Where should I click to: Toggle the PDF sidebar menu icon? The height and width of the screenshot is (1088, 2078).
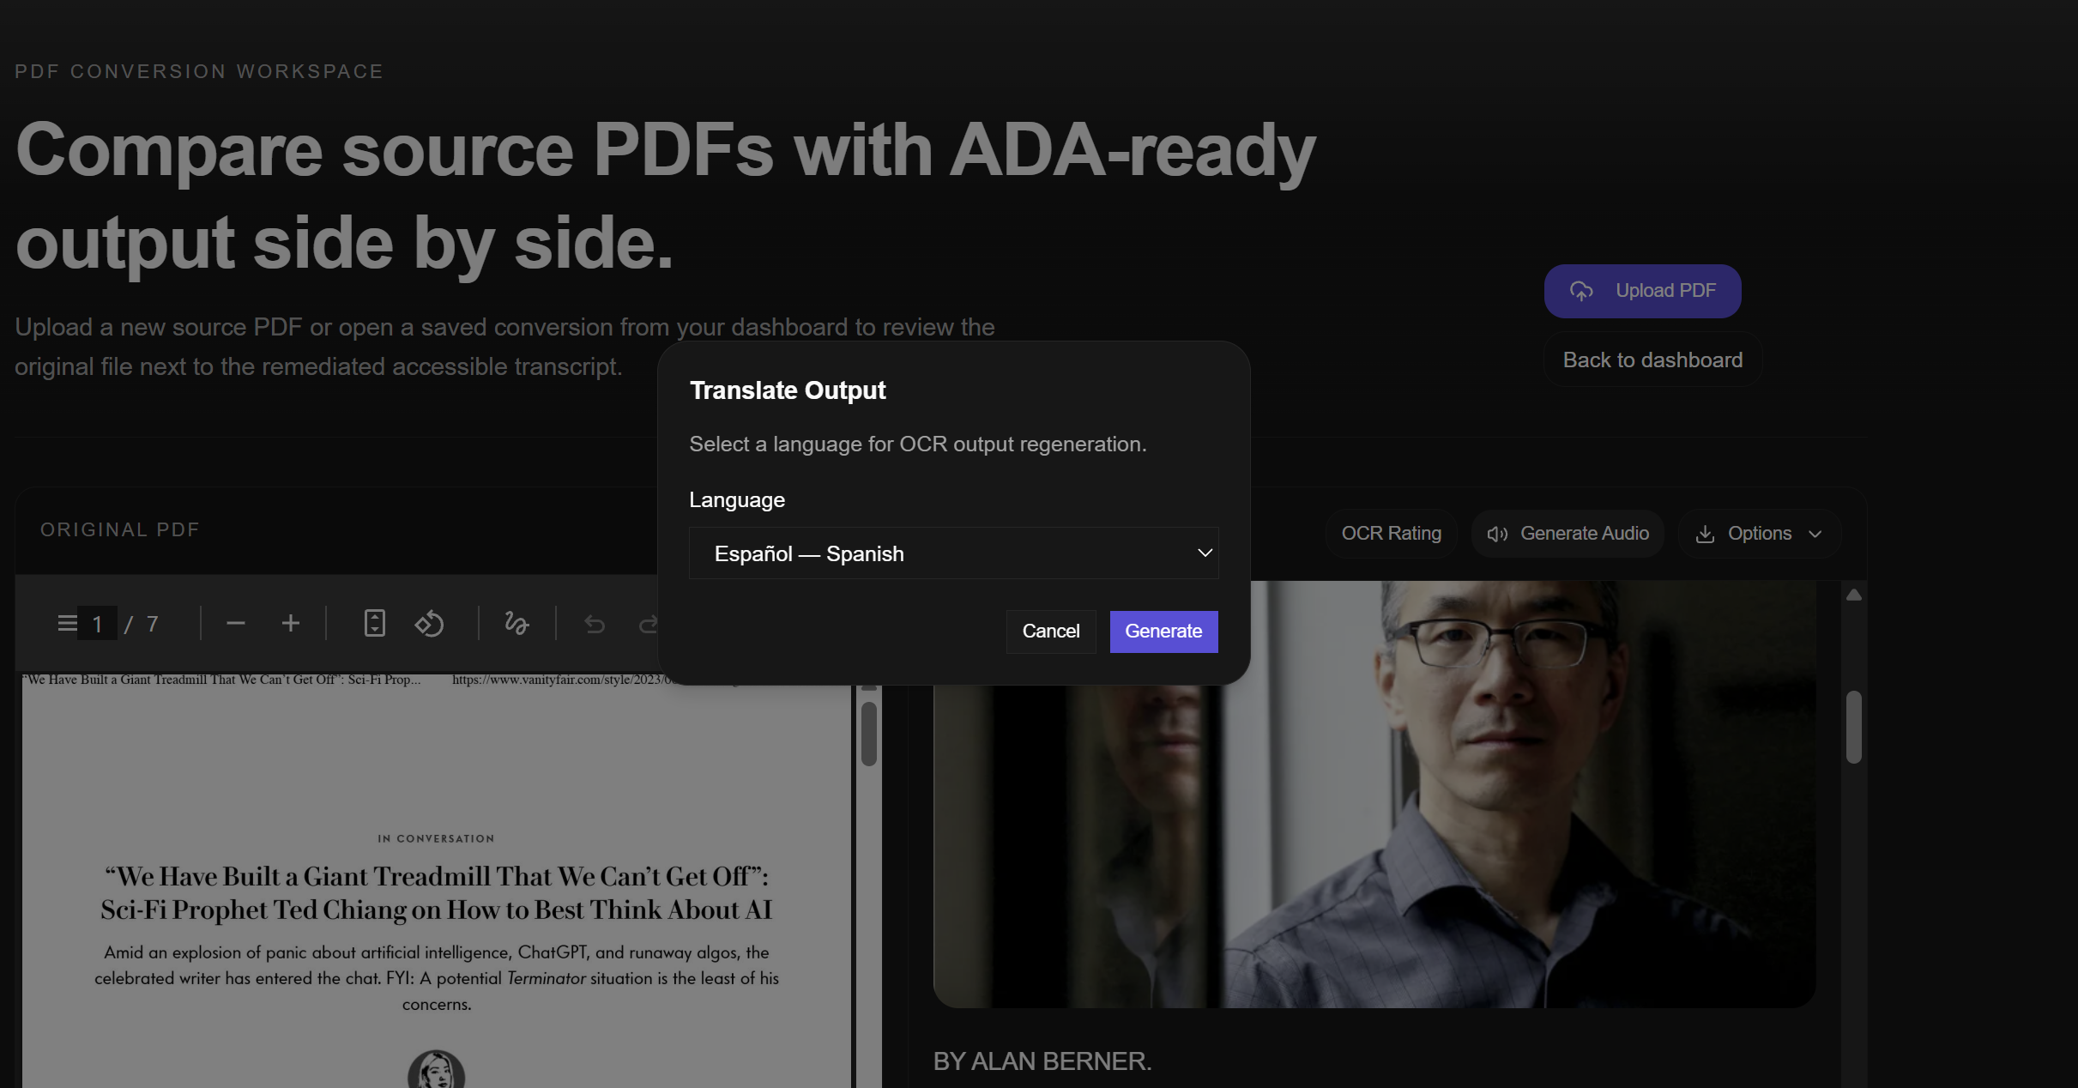click(67, 623)
